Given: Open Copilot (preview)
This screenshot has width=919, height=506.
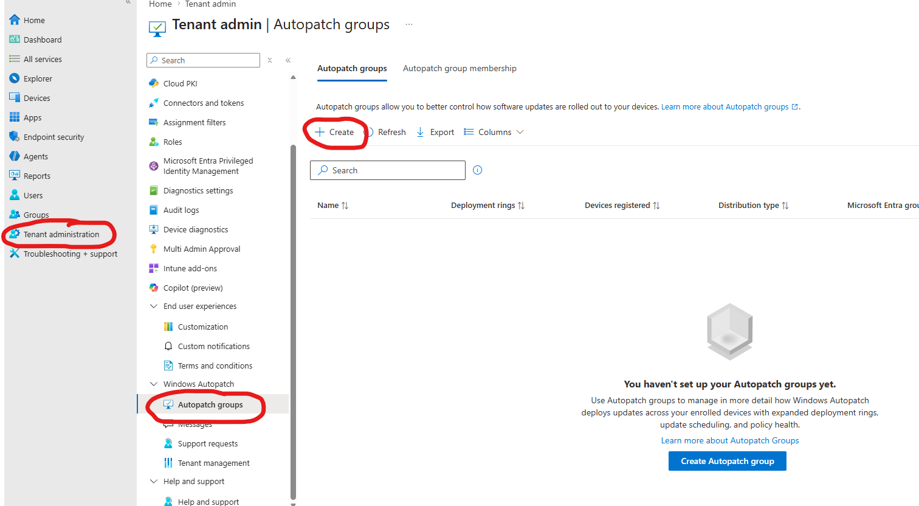Looking at the screenshot, I should point(193,288).
